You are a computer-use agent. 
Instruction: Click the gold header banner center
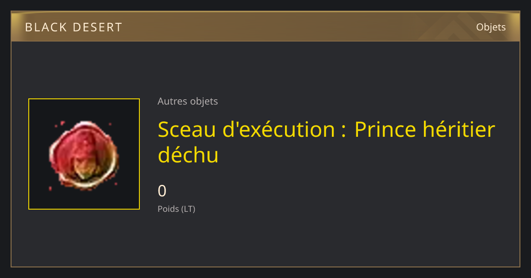tap(265, 27)
